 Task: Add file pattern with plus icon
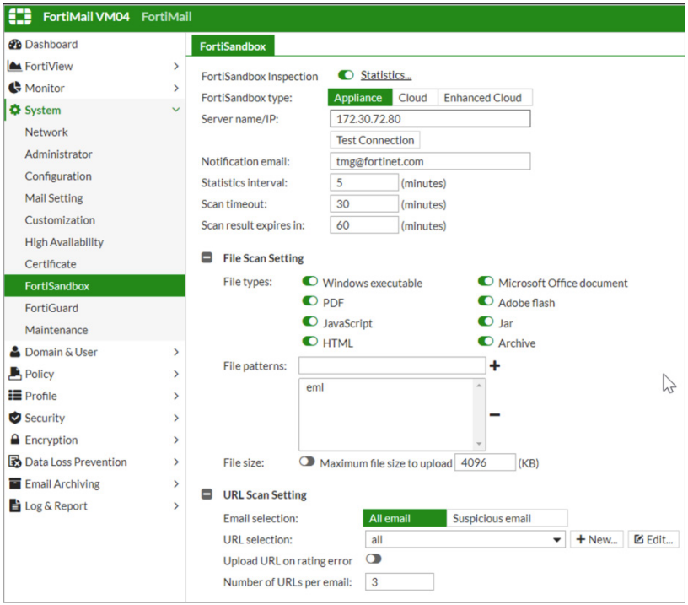click(495, 365)
